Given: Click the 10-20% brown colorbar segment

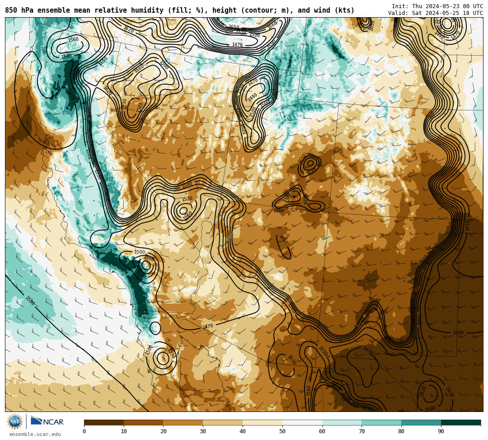Looking at the screenshot, I should pyautogui.click(x=144, y=422).
